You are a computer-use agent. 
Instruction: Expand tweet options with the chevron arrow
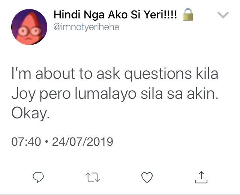223,15
